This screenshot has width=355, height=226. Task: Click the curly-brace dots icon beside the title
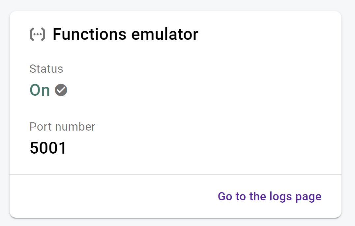click(x=38, y=34)
